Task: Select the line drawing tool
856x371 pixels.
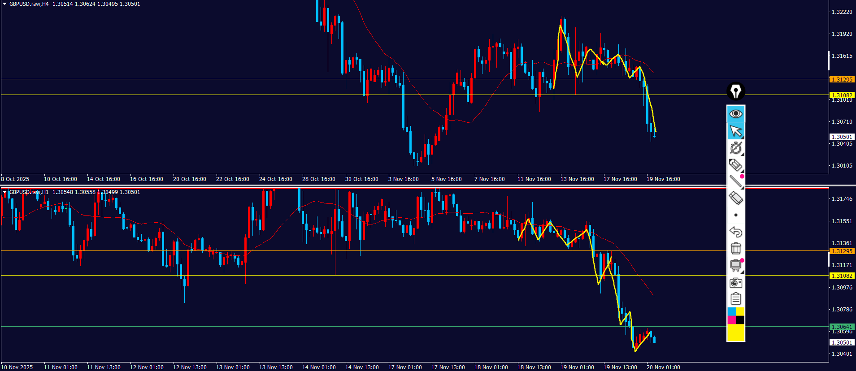Action: [735, 181]
